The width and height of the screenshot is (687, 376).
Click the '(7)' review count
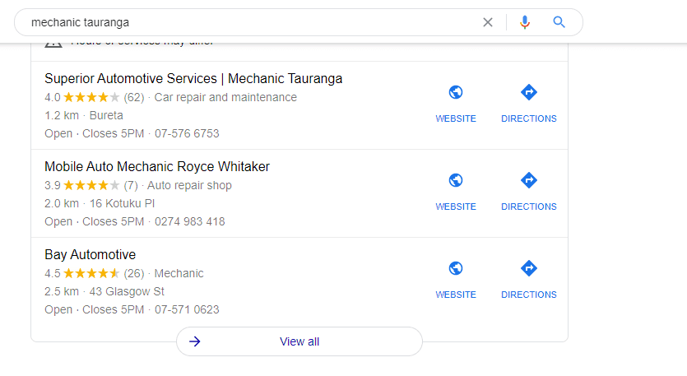[x=131, y=185]
